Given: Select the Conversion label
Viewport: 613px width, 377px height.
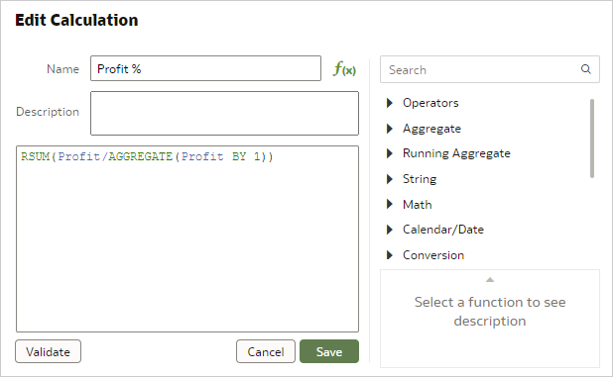Looking at the screenshot, I should [433, 255].
